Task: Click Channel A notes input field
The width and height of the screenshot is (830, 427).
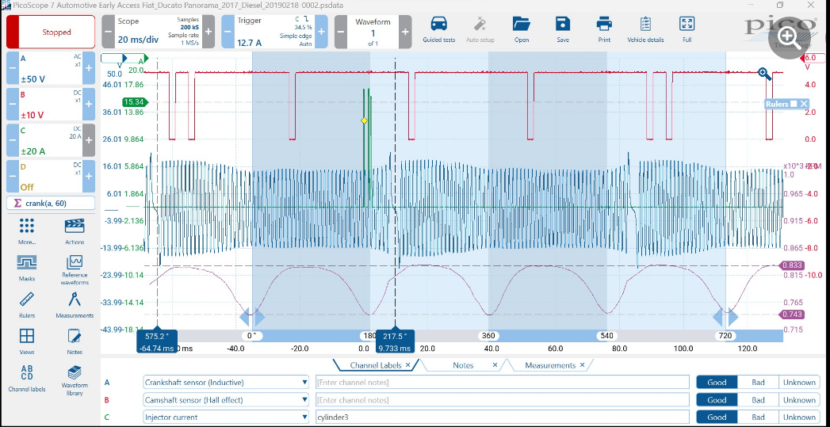Action: 502,382
